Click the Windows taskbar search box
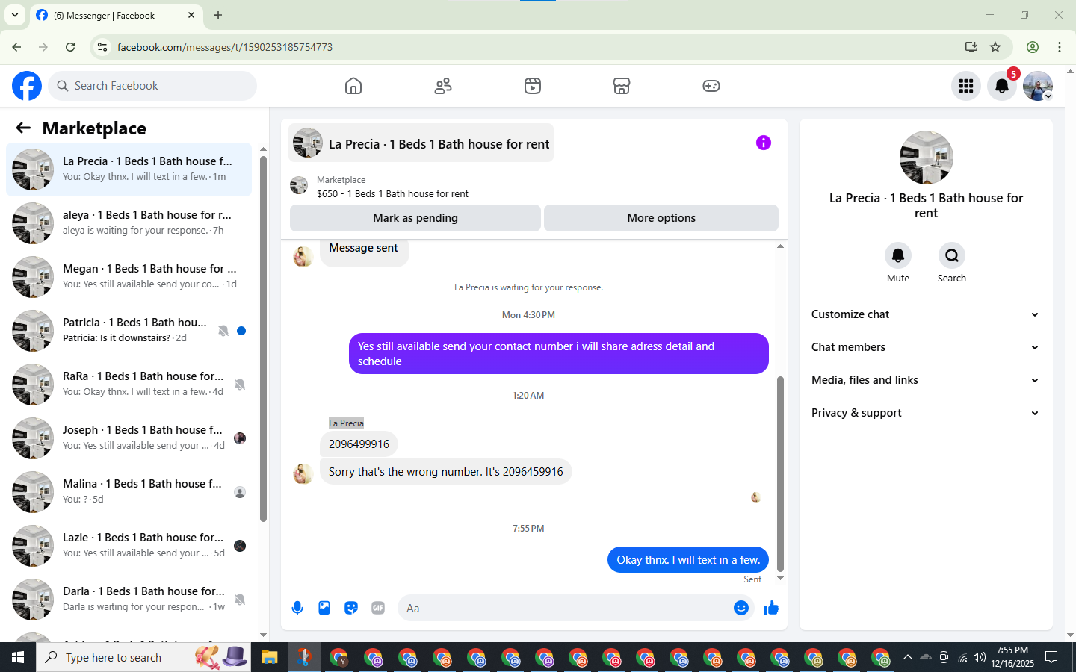 point(143,657)
